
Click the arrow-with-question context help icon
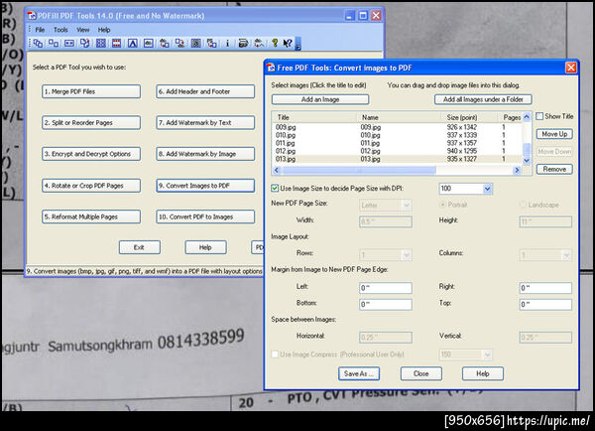[289, 44]
